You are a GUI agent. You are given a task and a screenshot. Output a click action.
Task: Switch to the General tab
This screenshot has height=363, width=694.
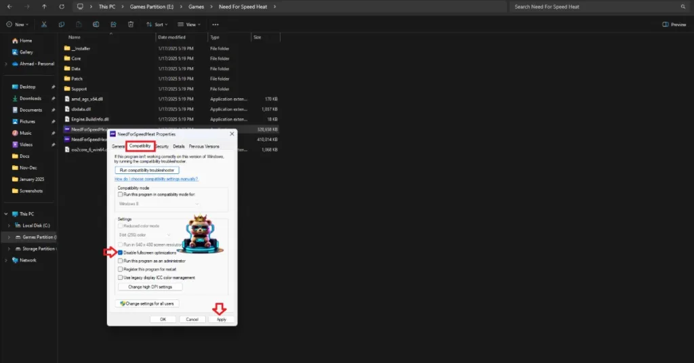coord(118,146)
